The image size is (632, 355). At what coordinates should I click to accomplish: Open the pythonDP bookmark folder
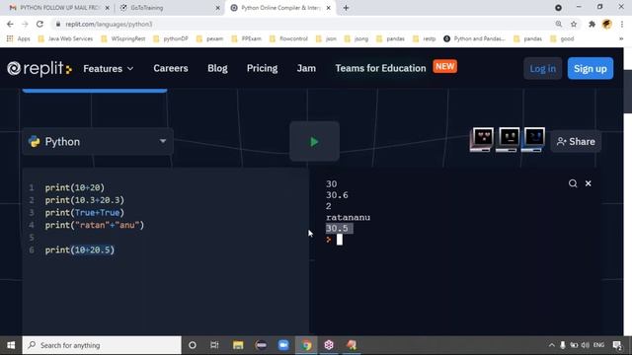(171, 38)
